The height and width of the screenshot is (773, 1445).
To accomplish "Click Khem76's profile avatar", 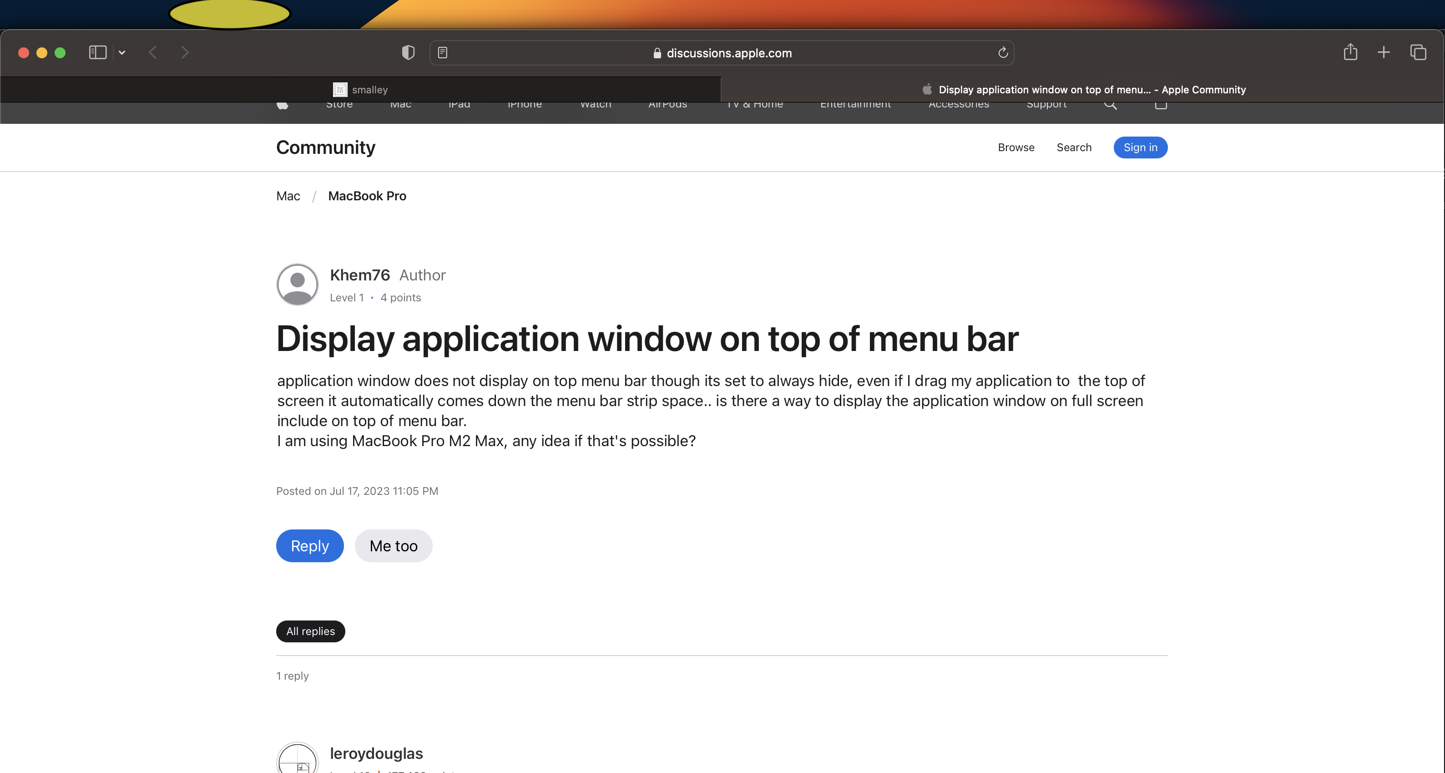I will coord(297,285).
